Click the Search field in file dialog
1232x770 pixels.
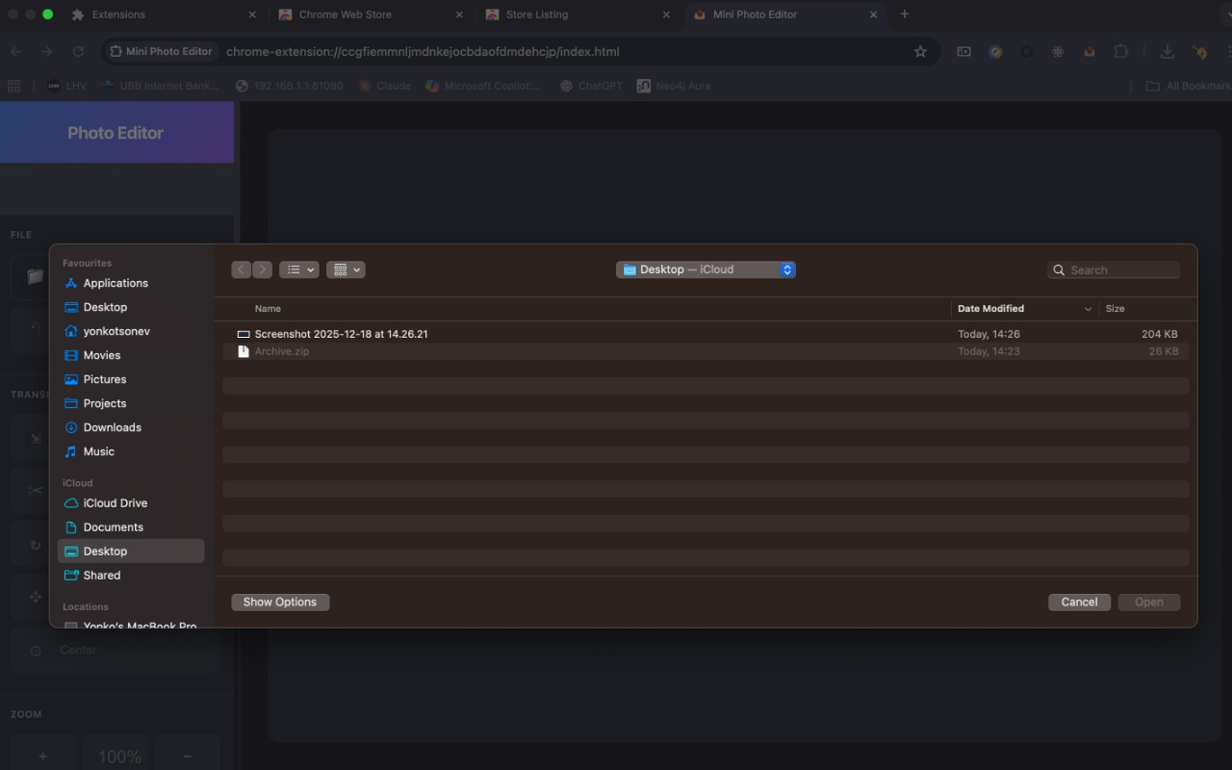[1114, 270]
